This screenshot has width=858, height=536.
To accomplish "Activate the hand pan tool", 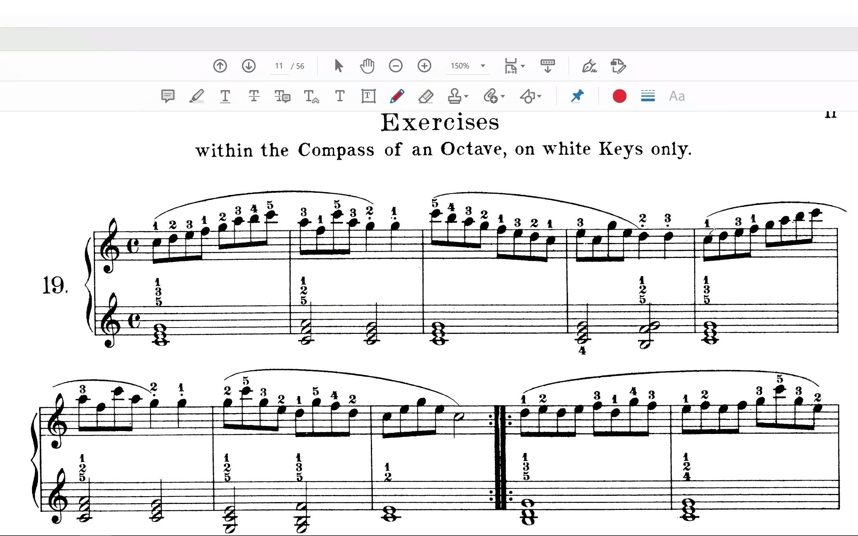I will tap(367, 66).
